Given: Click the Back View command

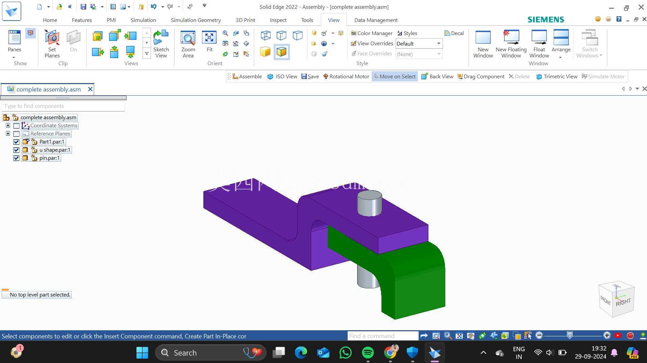Looking at the screenshot, I should click(437, 77).
